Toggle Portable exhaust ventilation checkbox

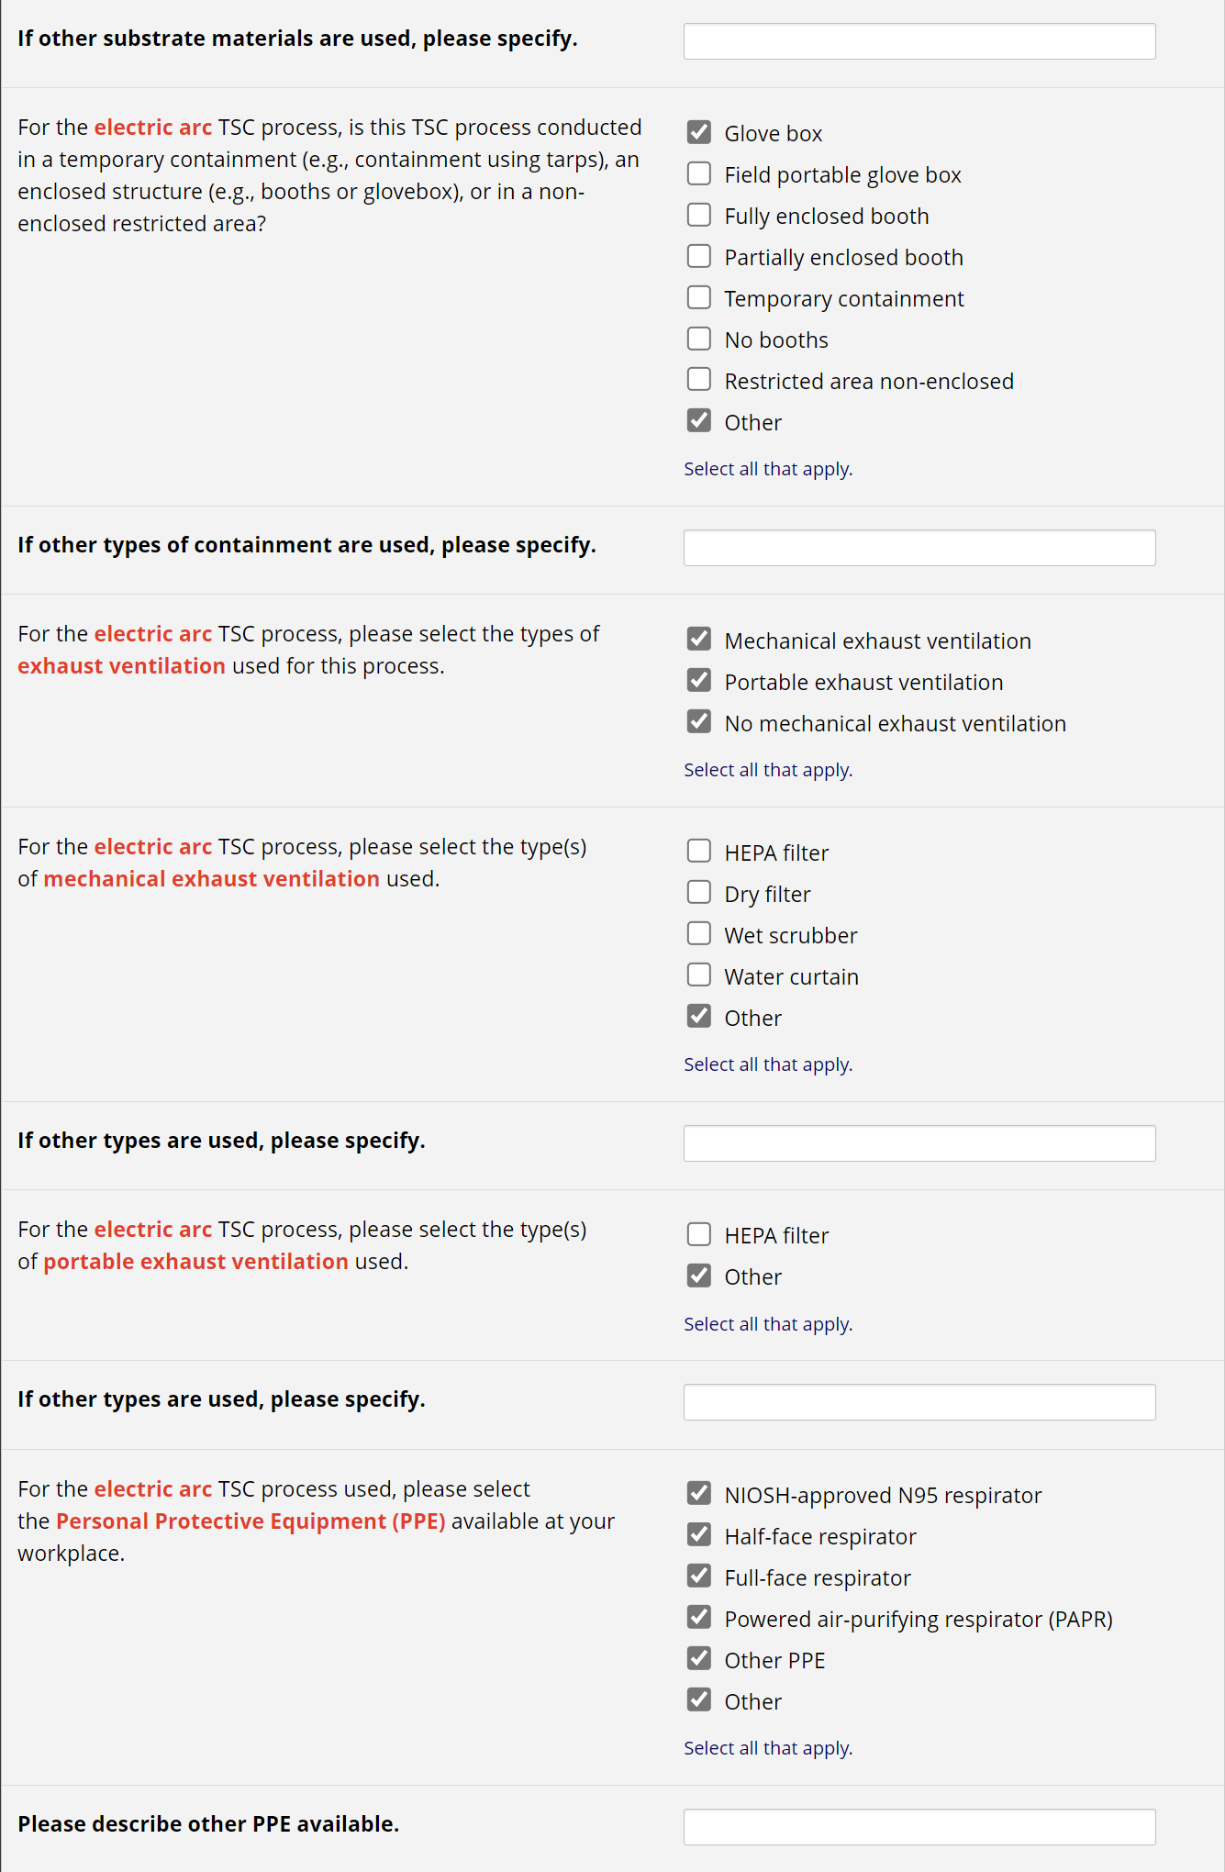click(699, 681)
